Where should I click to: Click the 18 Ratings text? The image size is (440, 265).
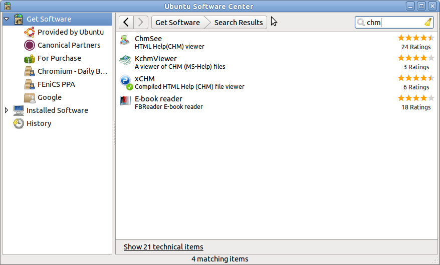pos(416,107)
